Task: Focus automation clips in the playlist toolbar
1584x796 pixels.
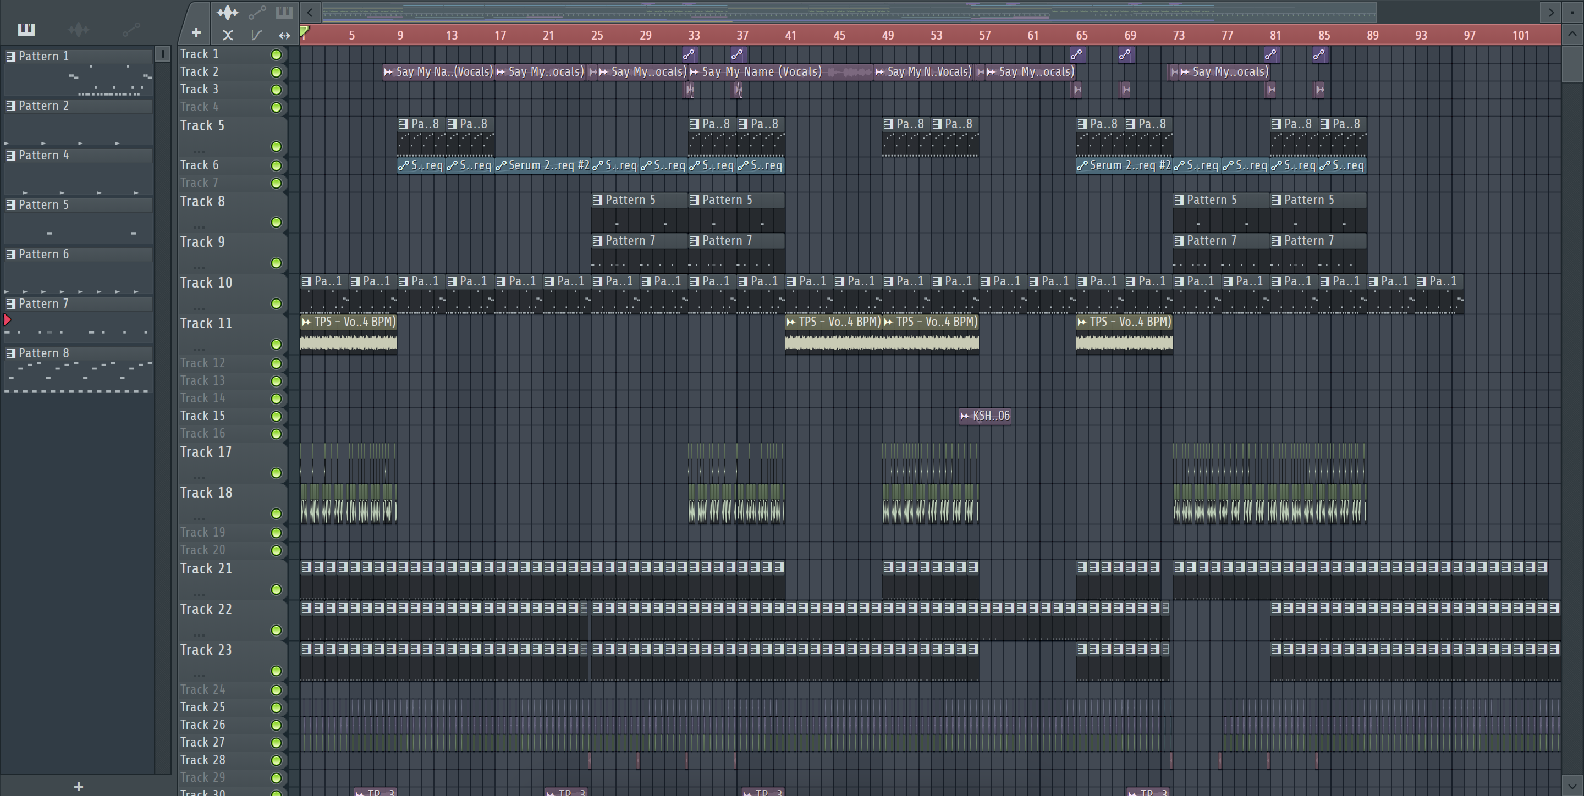Action: click(257, 12)
